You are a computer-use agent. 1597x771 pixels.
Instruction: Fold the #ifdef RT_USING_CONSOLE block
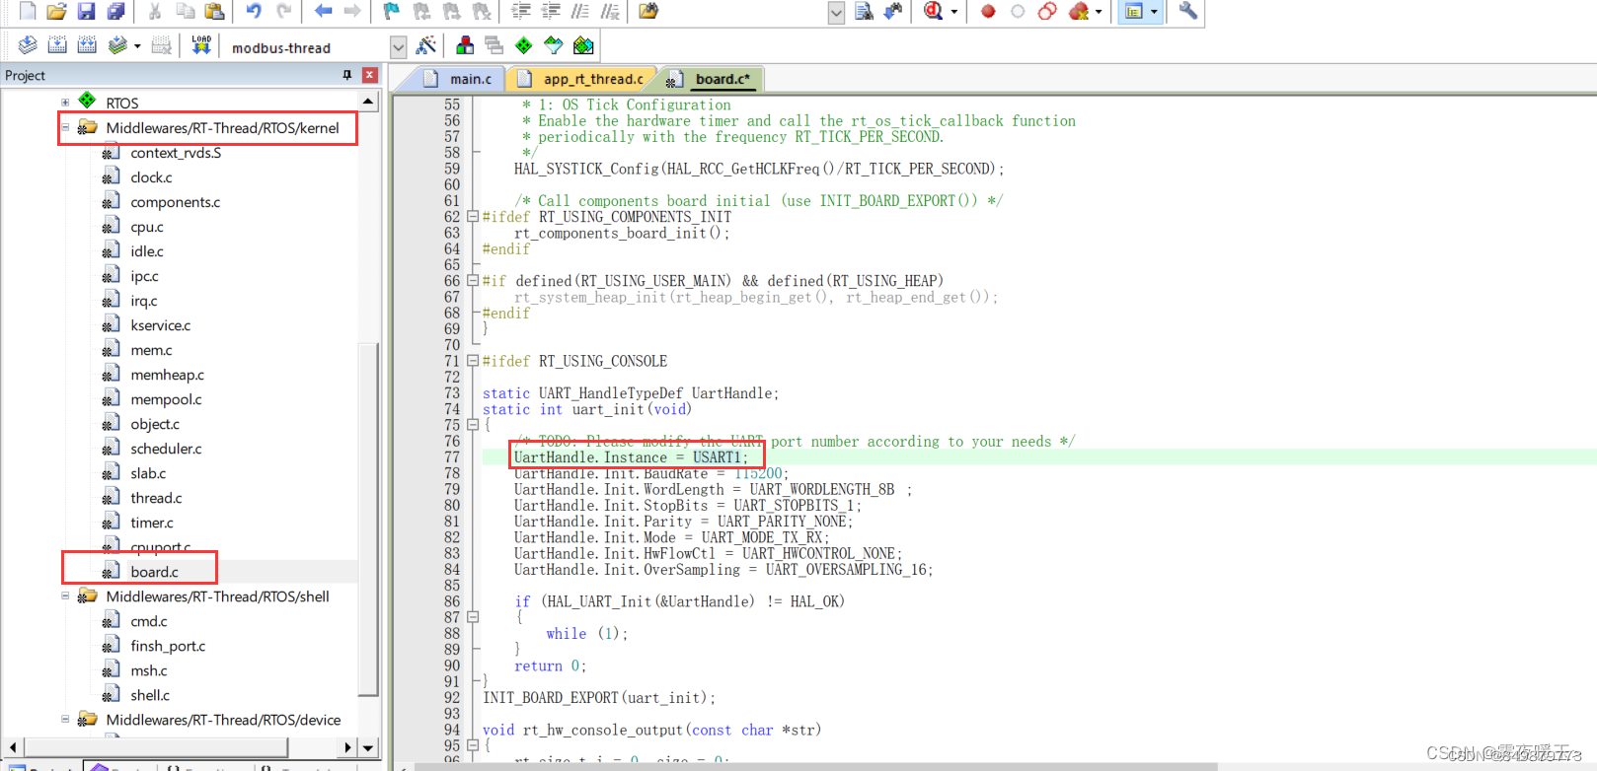click(473, 361)
